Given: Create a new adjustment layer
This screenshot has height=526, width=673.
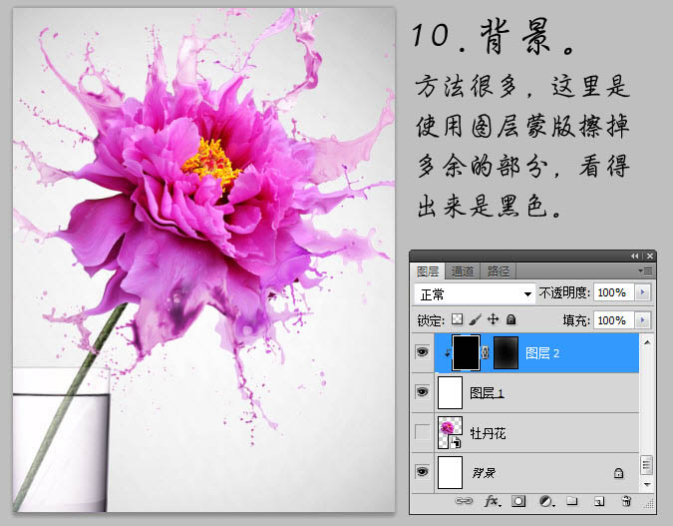Looking at the screenshot, I should click(x=545, y=500).
